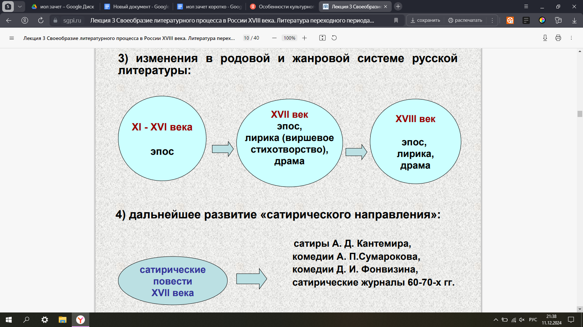Open browser downloads
Screen dimensions: 583x327
[574, 20]
